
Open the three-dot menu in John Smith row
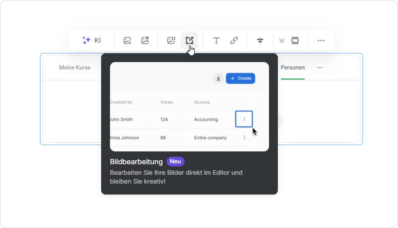tap(244, 119)
